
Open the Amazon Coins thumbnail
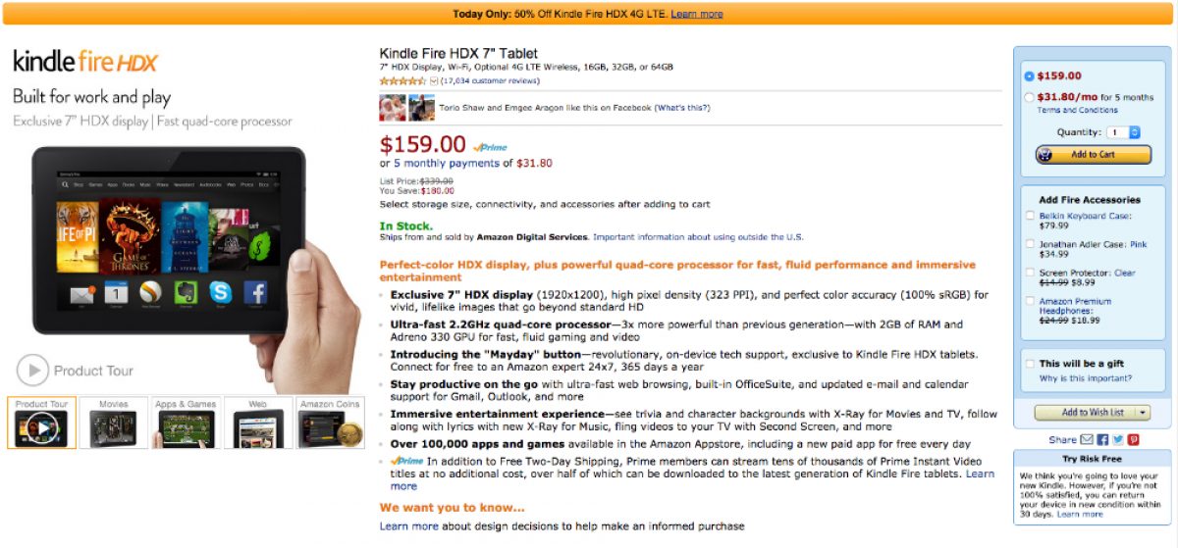330,423
